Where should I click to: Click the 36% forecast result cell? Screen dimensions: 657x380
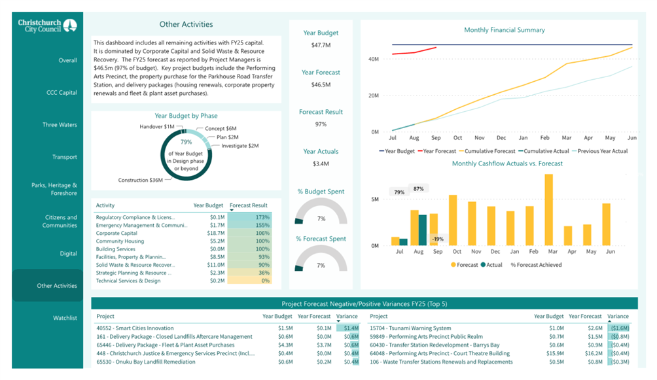250,273
